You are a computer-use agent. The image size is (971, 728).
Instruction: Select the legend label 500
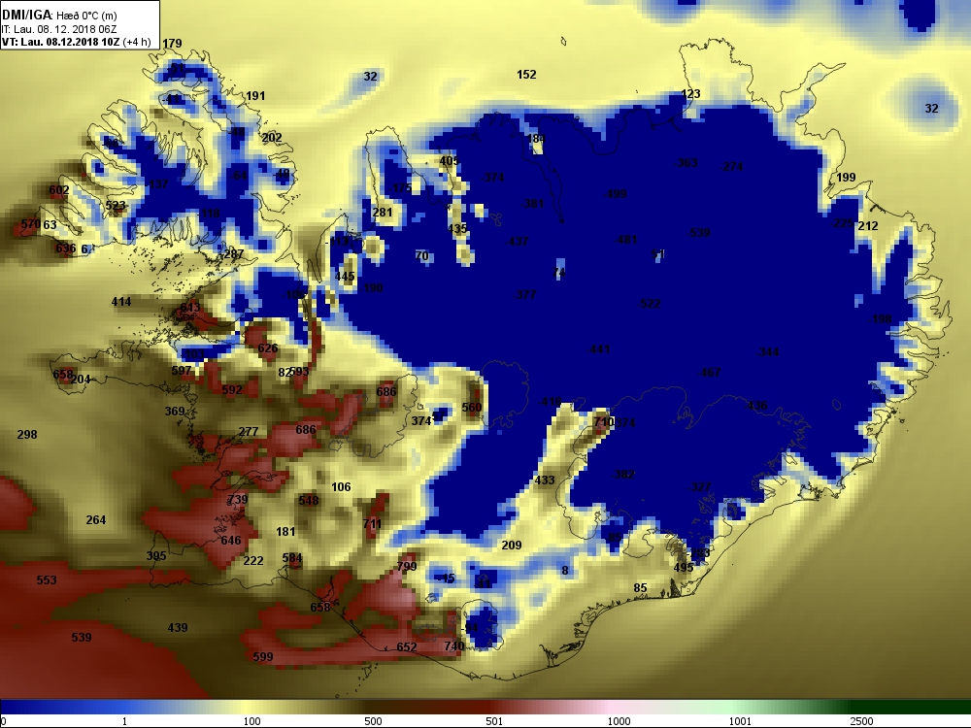point(373,721)
